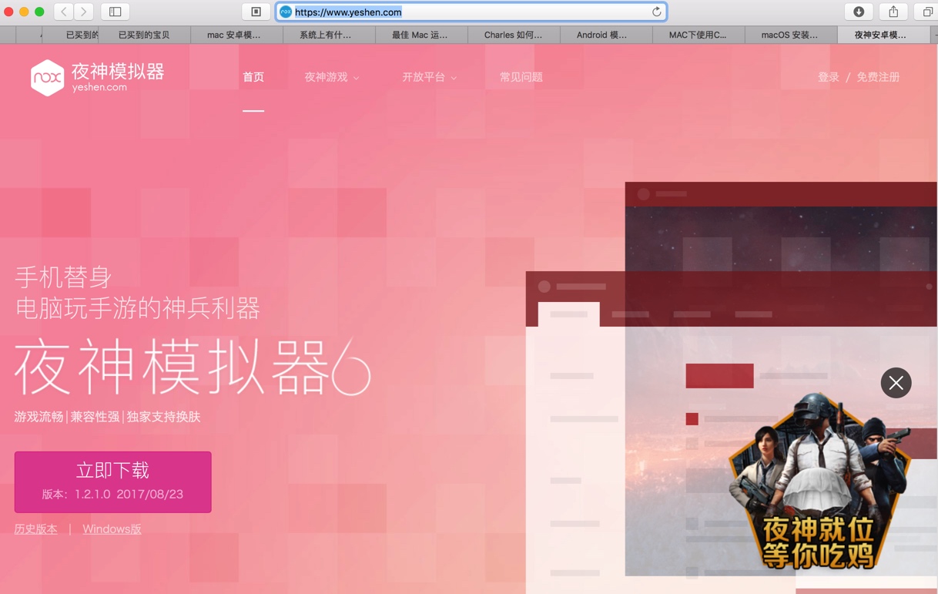Open the Safari downloads button

(x=859, y=12)
